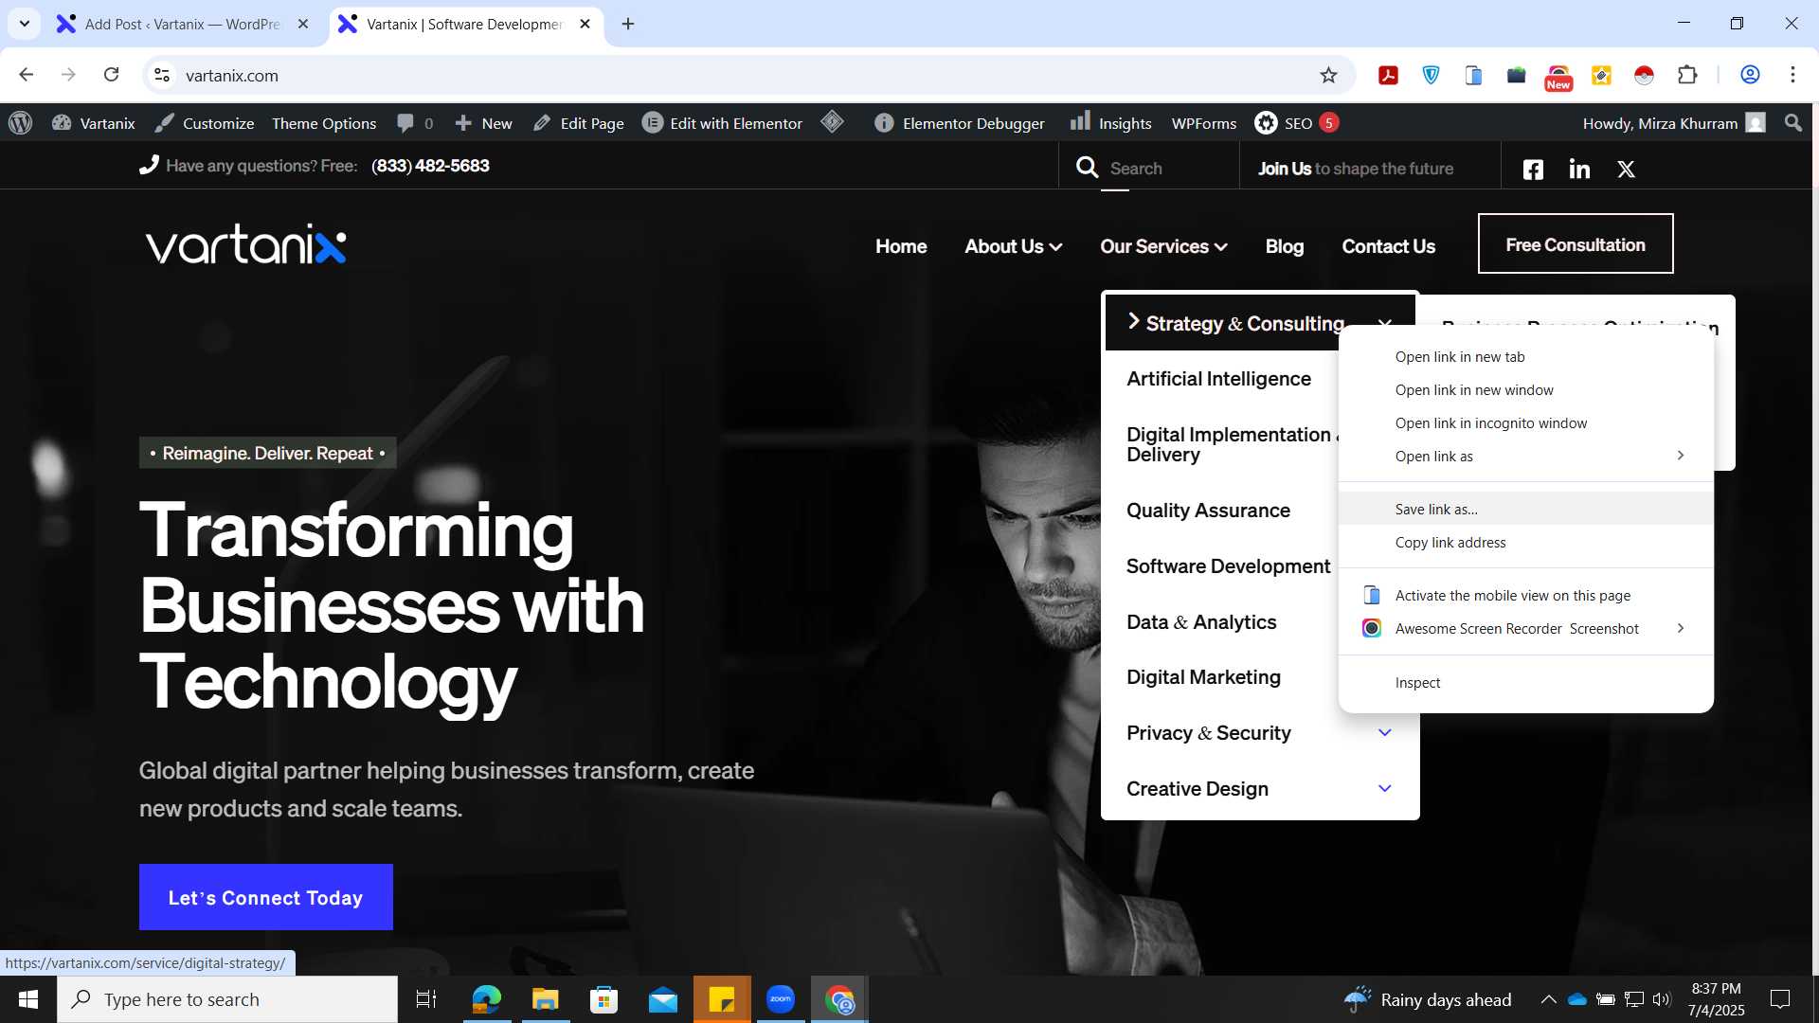Open the SEO item with 5 notifications
This screenshot has width=1819, height=1023.
pos(1296,123)
